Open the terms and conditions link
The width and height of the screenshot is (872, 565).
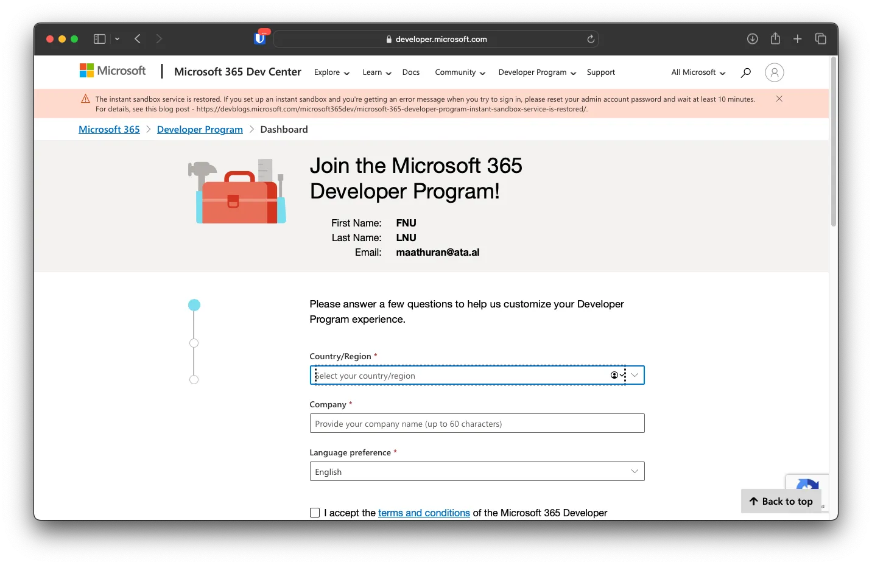pos(424,513)
